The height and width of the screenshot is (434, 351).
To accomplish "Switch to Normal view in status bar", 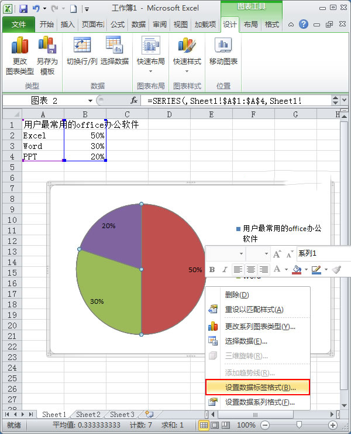I will coord(204,425).
